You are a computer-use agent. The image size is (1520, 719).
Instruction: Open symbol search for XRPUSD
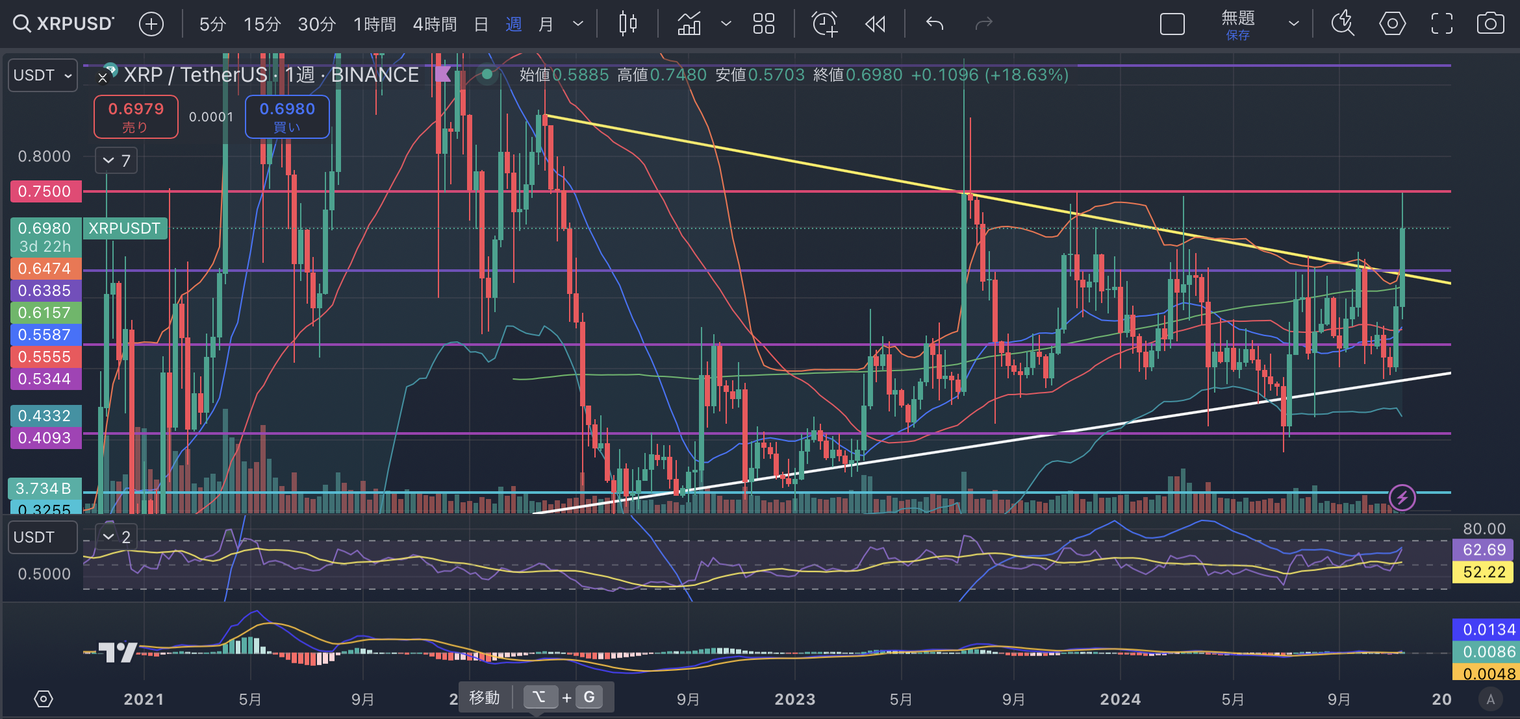tap(63, 24)
